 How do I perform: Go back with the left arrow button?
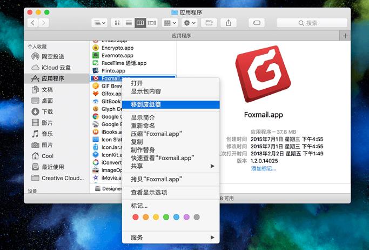click(x=33, y=23)
